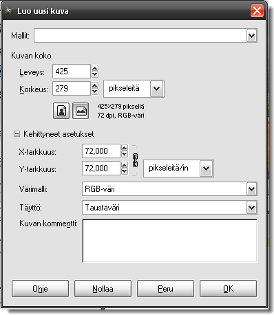This screenshot has width=274, height=315.
Task: Click the '72 dpi, RGB-väri' info text
Action: point(121,115)
